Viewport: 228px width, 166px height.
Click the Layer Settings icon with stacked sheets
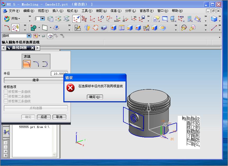[x=50, y=19]
